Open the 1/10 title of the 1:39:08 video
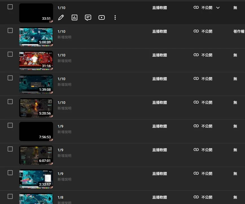The height and width of the screenshot is (204, 245). click(x=61, y=79)
